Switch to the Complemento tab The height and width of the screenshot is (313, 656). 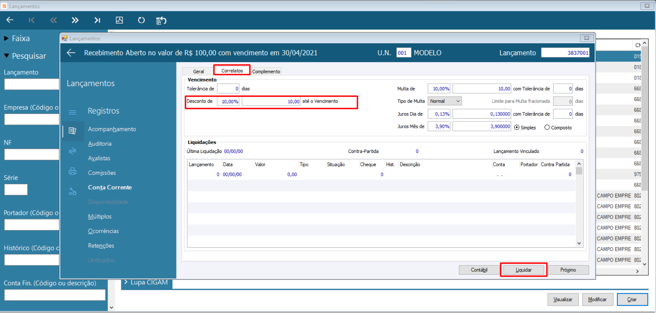pyautogui.click(x=266, y=71)
